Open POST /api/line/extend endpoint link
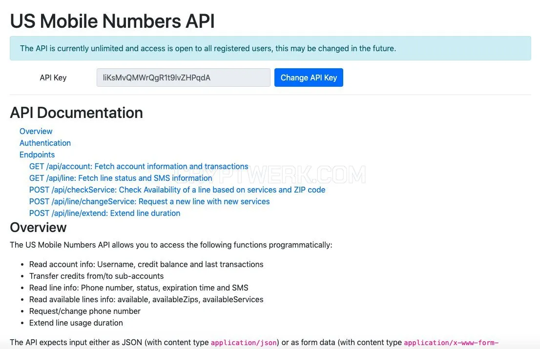This screenshot has height=349, width=540. click(x=104, y=213)
